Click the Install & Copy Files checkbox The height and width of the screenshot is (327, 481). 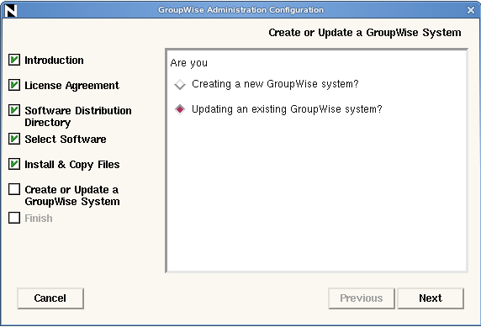coord(14,164)
